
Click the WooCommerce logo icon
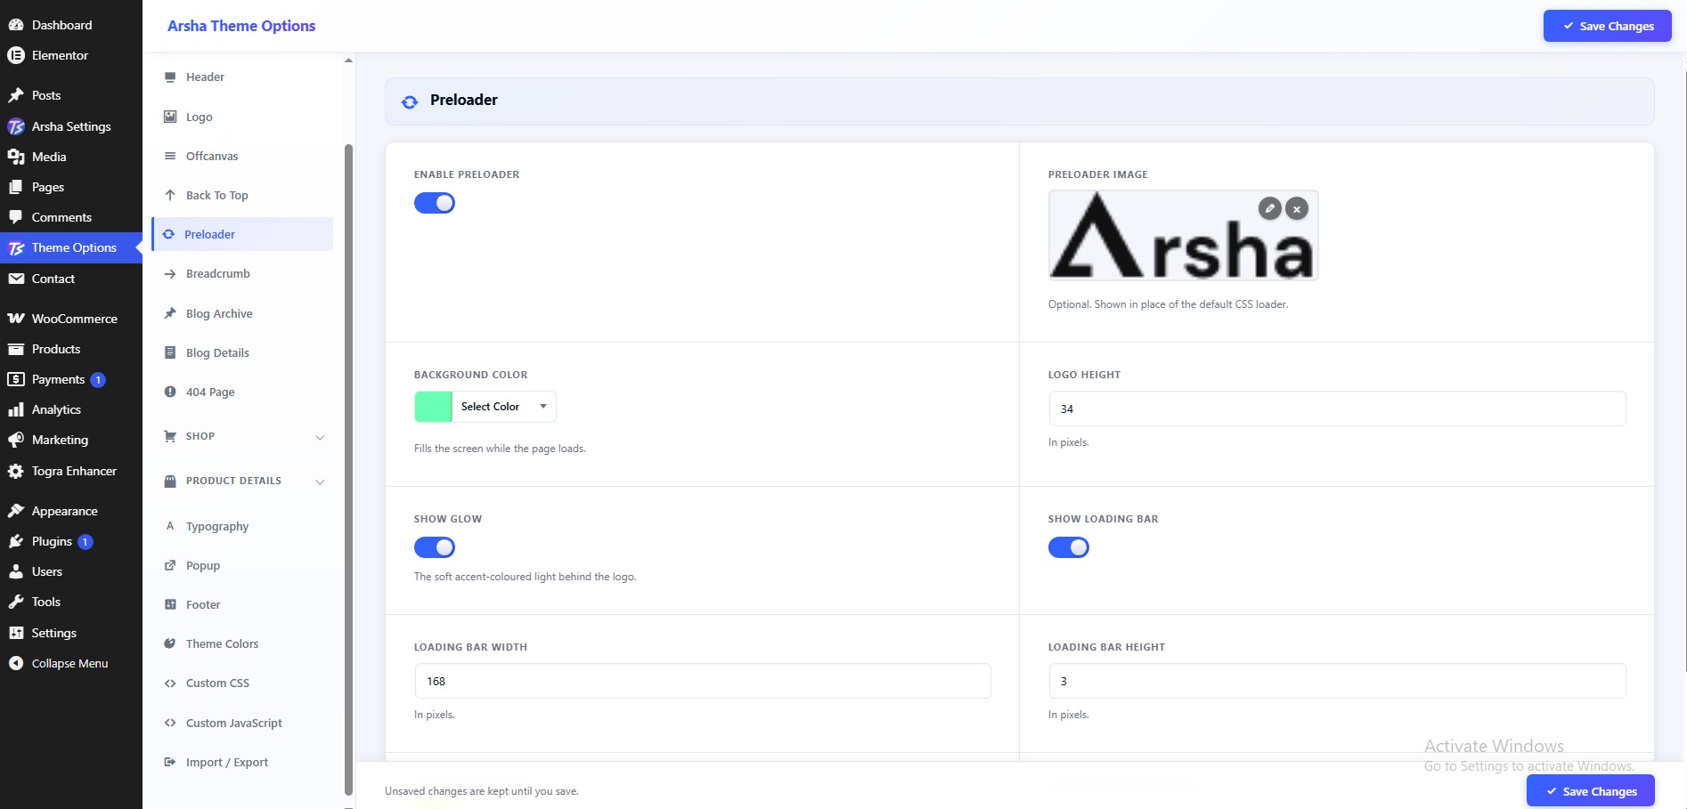pyautogui.click(x=15, y=319)
